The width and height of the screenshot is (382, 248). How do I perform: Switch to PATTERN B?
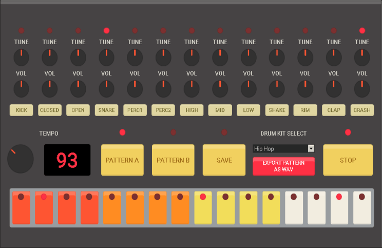173,160
